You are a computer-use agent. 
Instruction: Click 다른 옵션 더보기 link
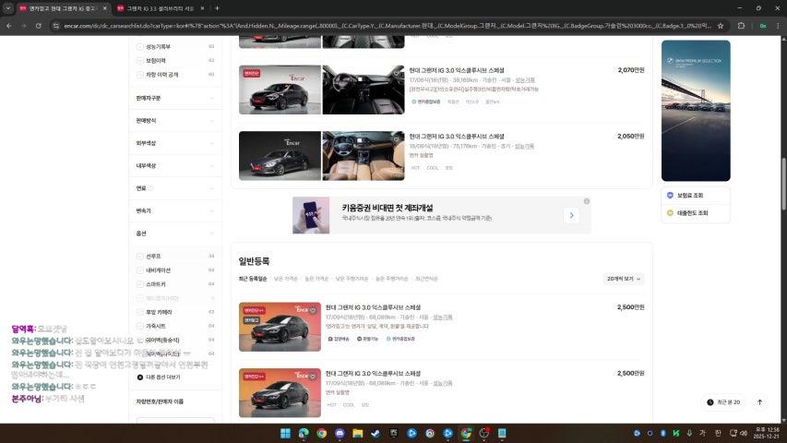[x=161, y=377]
